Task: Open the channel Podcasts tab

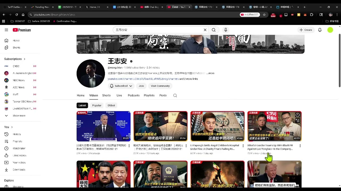Action: coord(134,95)
